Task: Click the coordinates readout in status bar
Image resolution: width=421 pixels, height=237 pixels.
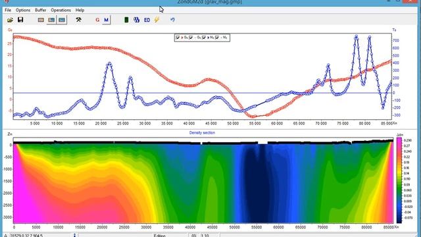Action: coord(26,236)
